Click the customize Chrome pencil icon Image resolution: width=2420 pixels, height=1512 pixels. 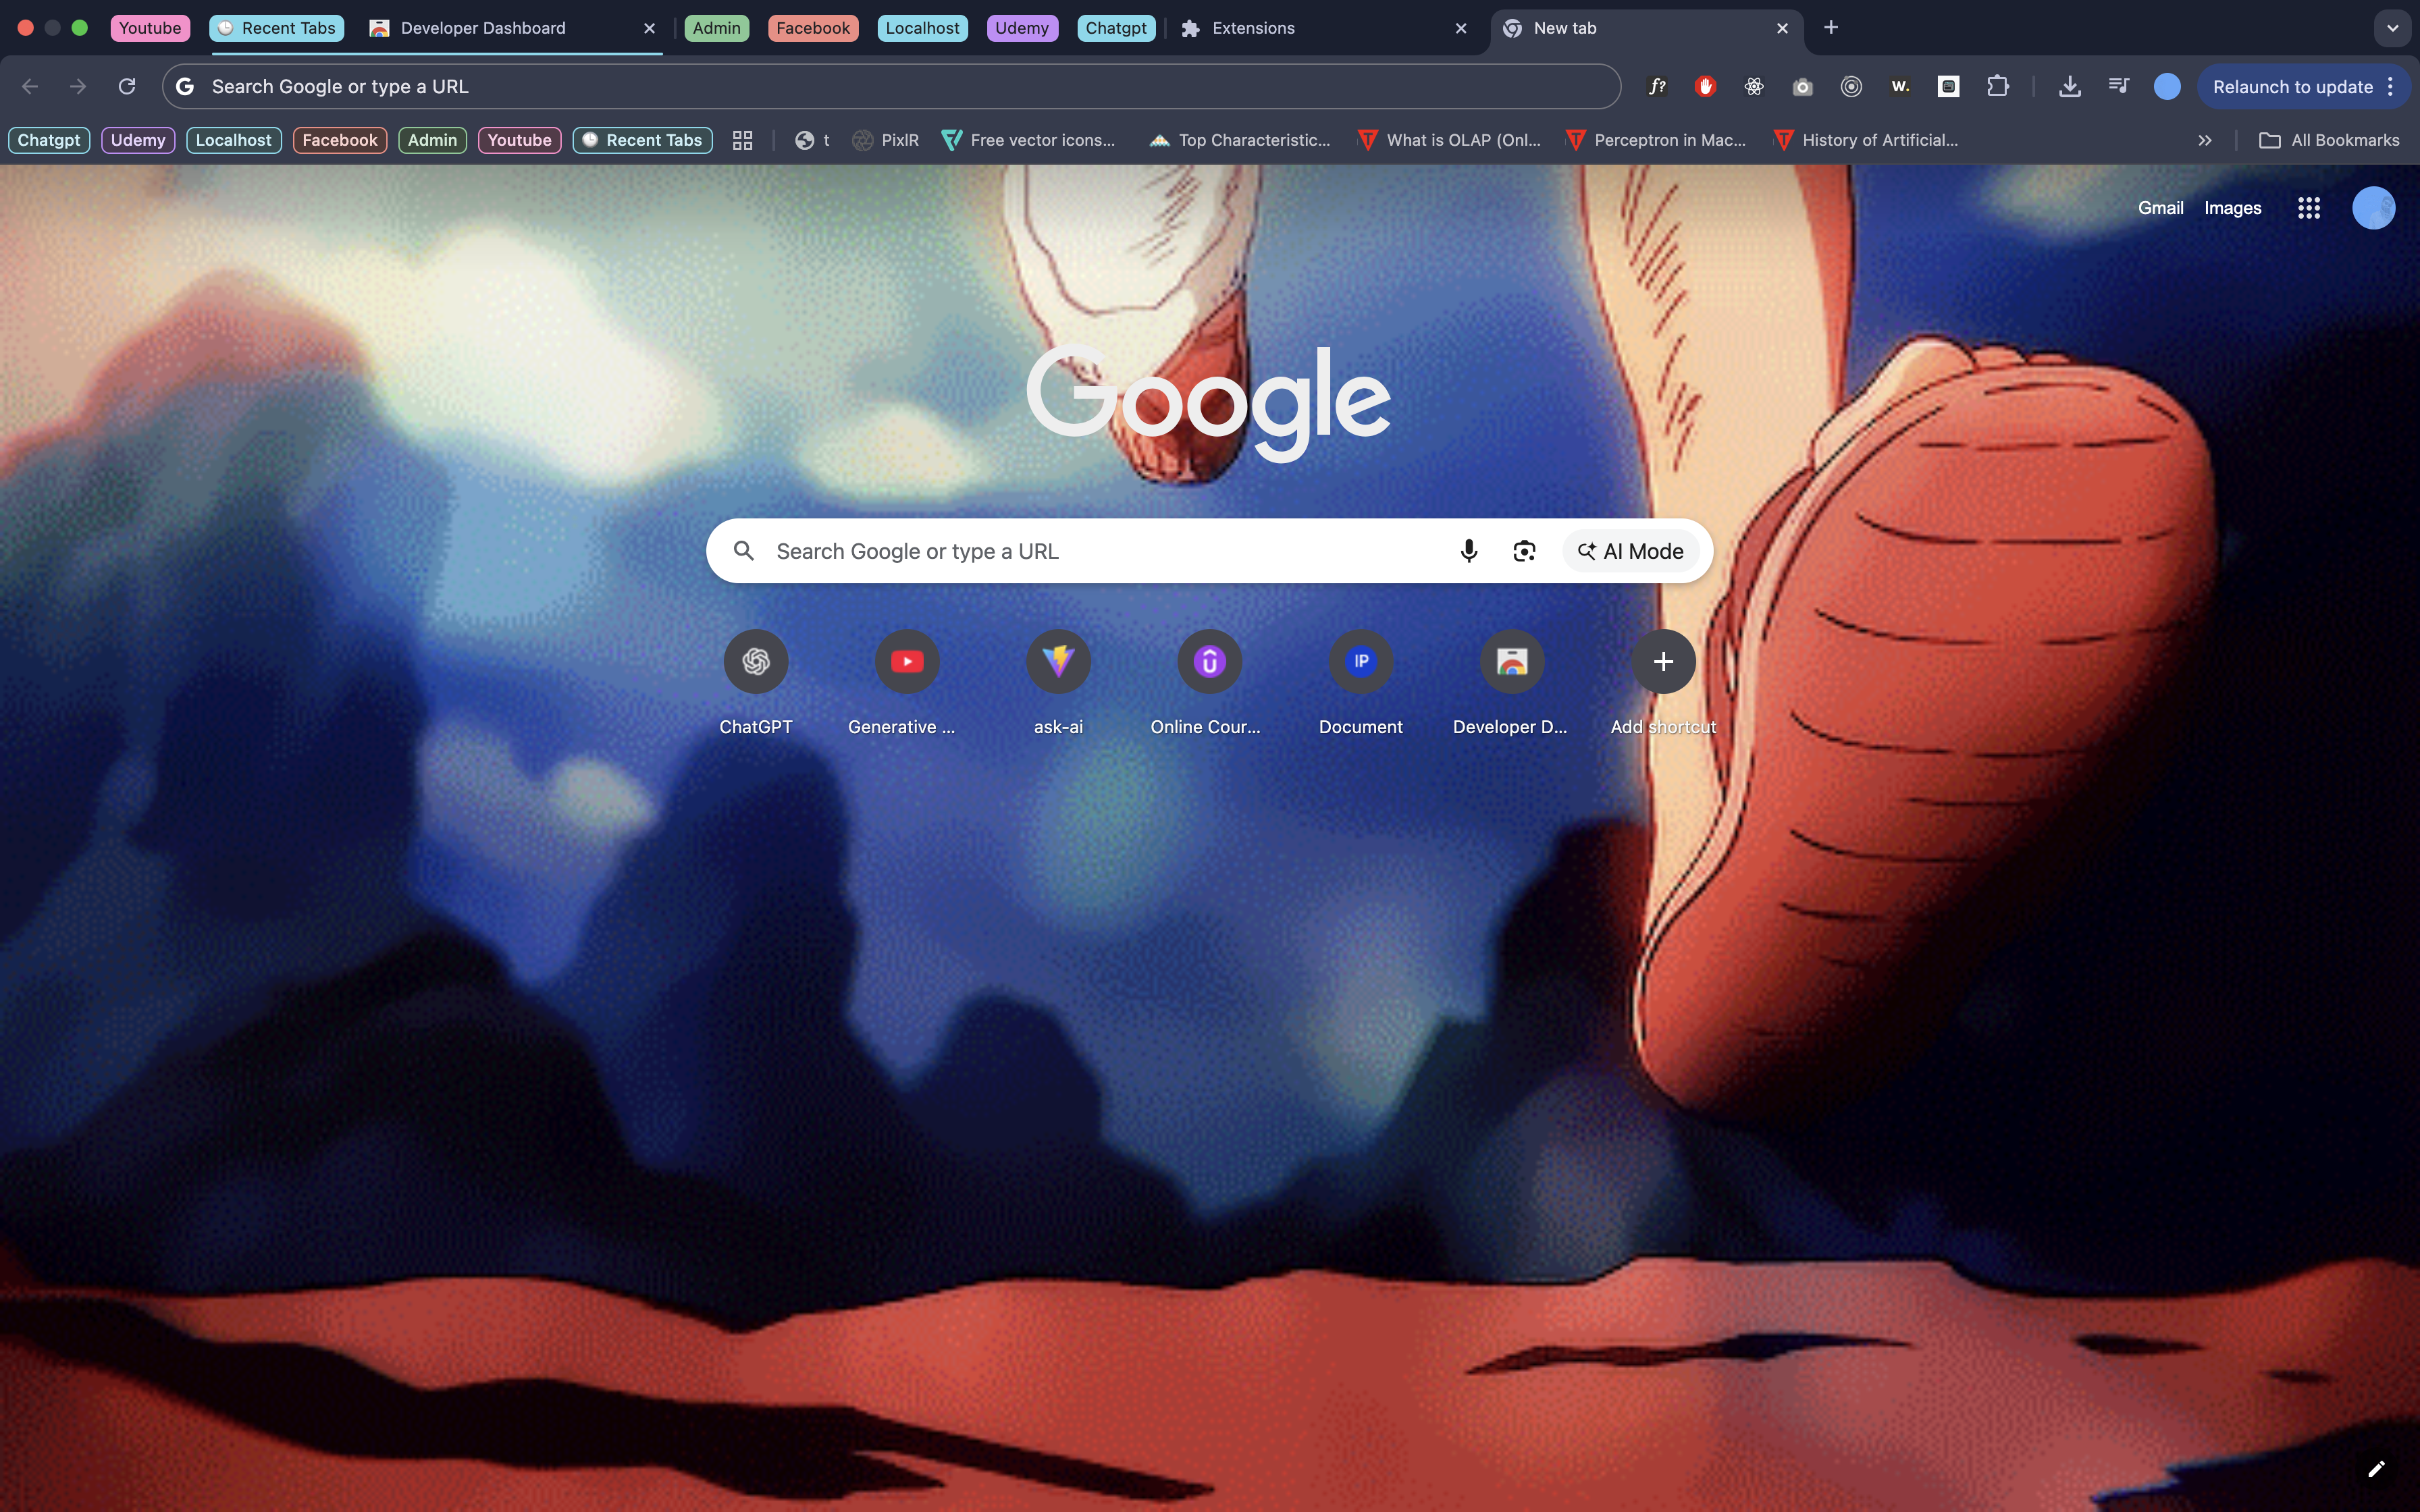2376,1468
